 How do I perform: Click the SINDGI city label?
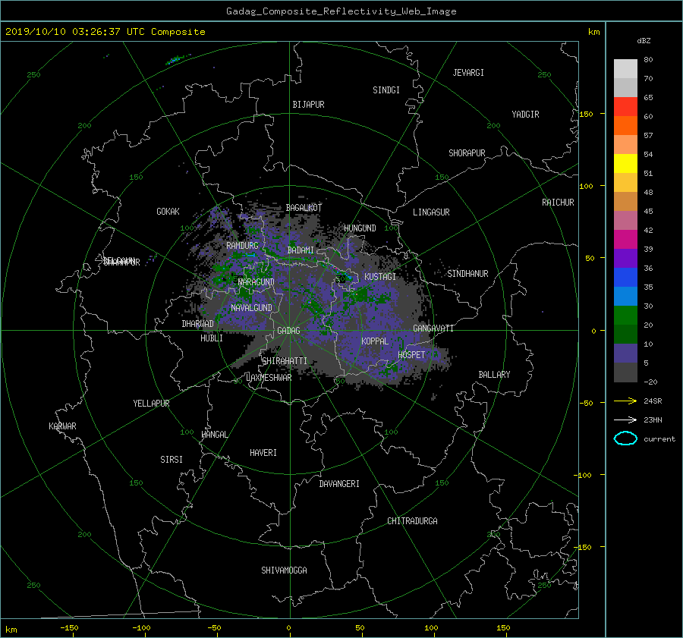coord(386,90)
